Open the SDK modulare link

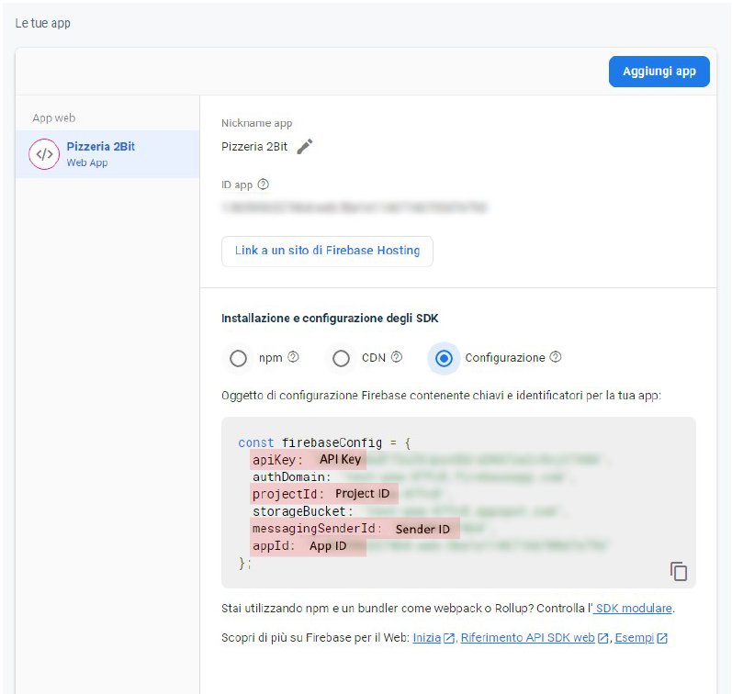click(634, 608)
